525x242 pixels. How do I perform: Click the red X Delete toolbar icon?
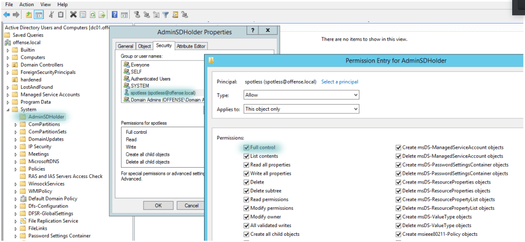[x=73, y=14]
